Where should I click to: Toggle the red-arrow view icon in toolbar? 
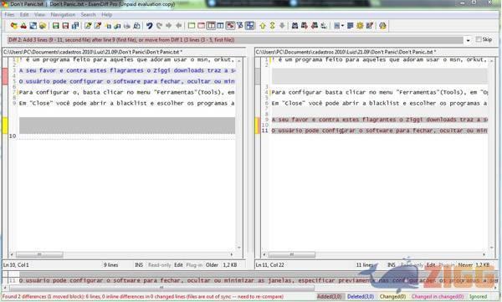pos(230,26)
